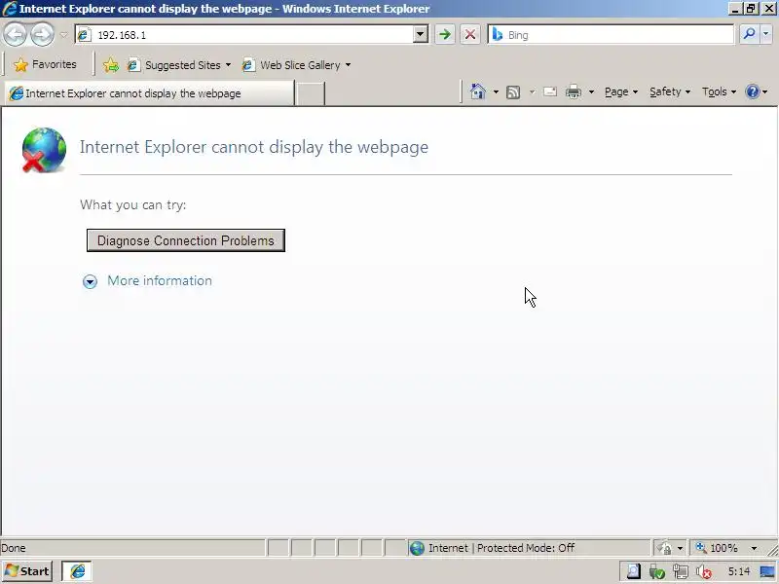The height and width of the screenshot is (584, 779).
Task: Expand the Print options dropdown arrow
Action: (591, 91)
